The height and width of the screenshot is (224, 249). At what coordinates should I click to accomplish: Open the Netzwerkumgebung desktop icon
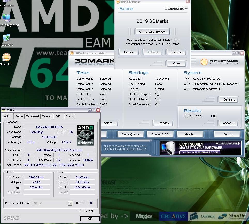(7, 20)
